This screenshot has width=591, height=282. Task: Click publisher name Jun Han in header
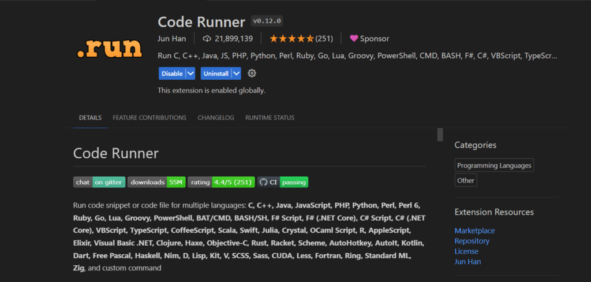pyautogui.click(x=172, y=39)
